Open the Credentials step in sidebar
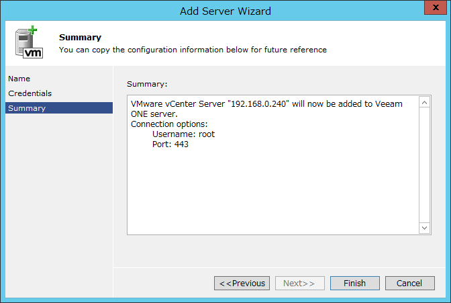The width and height of the screenshot is (451, 303). click(30, 93)
